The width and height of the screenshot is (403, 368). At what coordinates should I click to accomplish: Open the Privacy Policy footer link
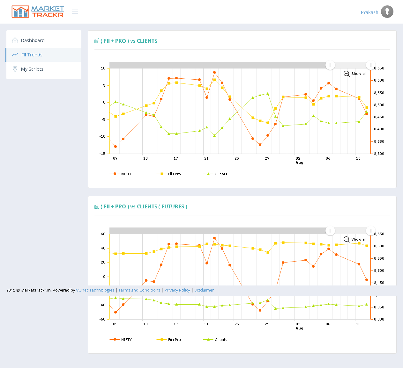coord(177,290)
